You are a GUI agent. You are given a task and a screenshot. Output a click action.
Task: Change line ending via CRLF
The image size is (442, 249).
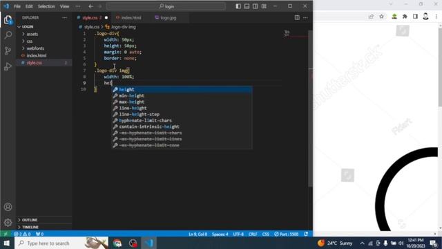tap(253, 234)
